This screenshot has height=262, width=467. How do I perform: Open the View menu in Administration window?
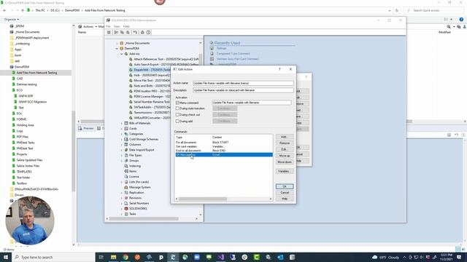117,26
